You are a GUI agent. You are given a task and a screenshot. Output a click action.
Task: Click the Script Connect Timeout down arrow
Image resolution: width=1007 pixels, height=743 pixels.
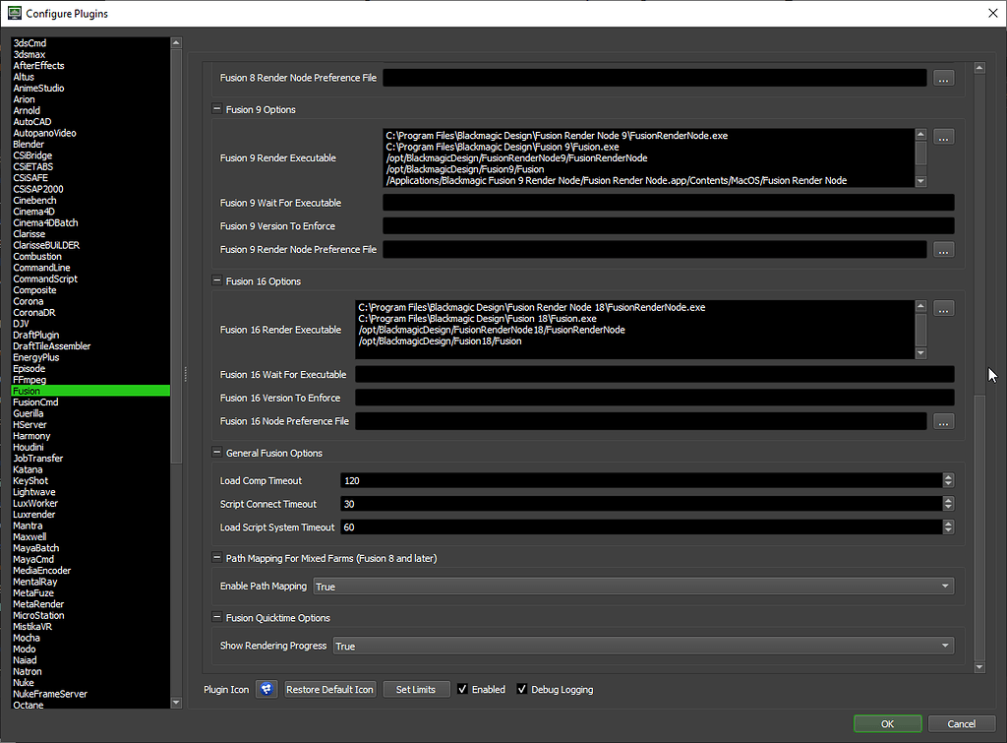(x=947, y=507)
